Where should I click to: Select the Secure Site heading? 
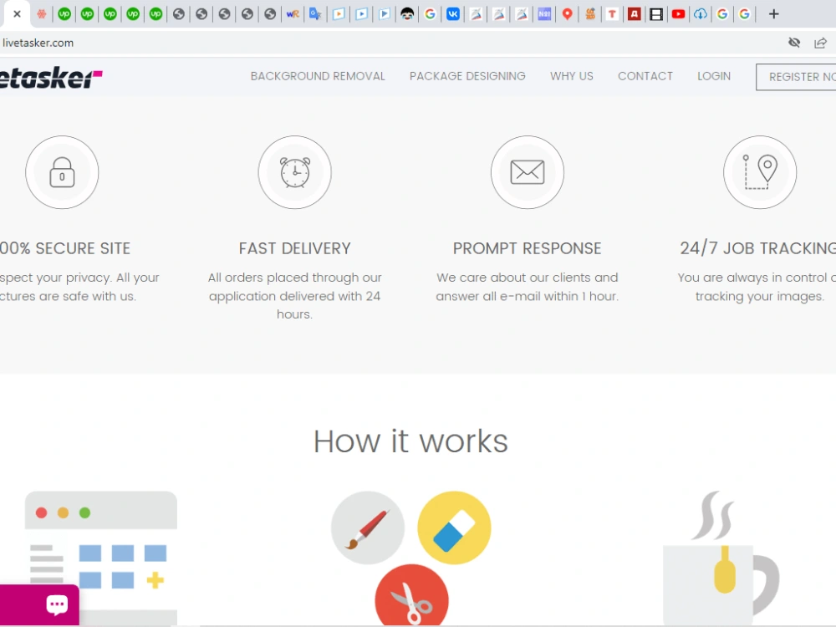(65, 248)
